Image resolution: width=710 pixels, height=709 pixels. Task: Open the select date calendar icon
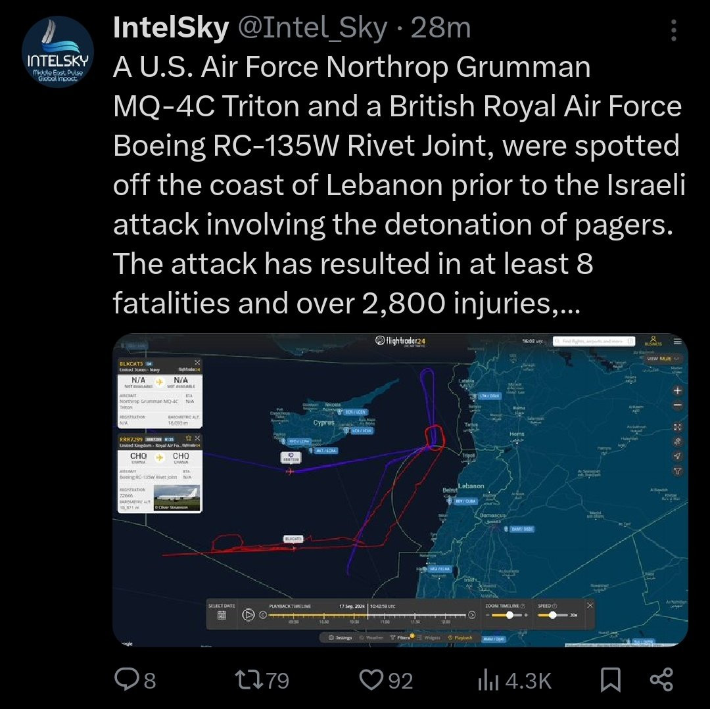222,615
